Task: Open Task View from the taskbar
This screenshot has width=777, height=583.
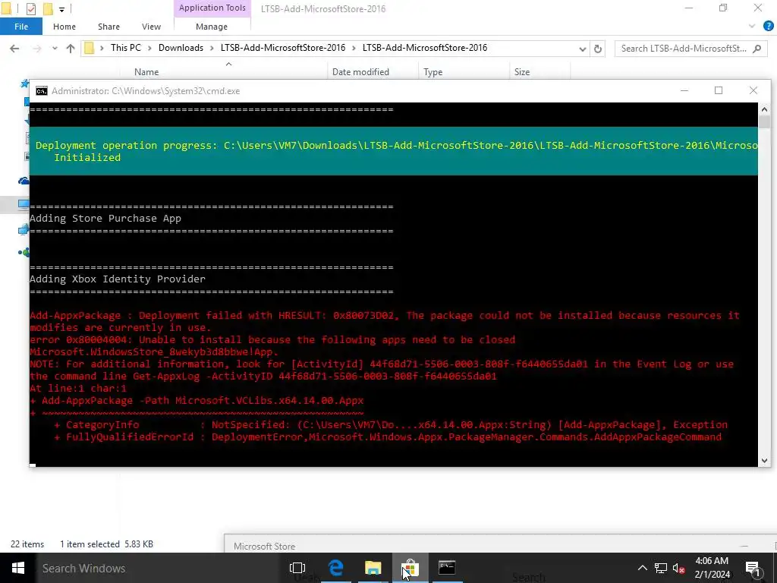Action: coord(297,568)
